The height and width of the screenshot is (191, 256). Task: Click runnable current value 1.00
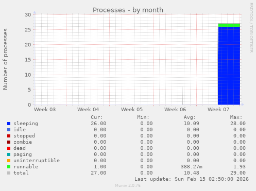pos(100,167)
